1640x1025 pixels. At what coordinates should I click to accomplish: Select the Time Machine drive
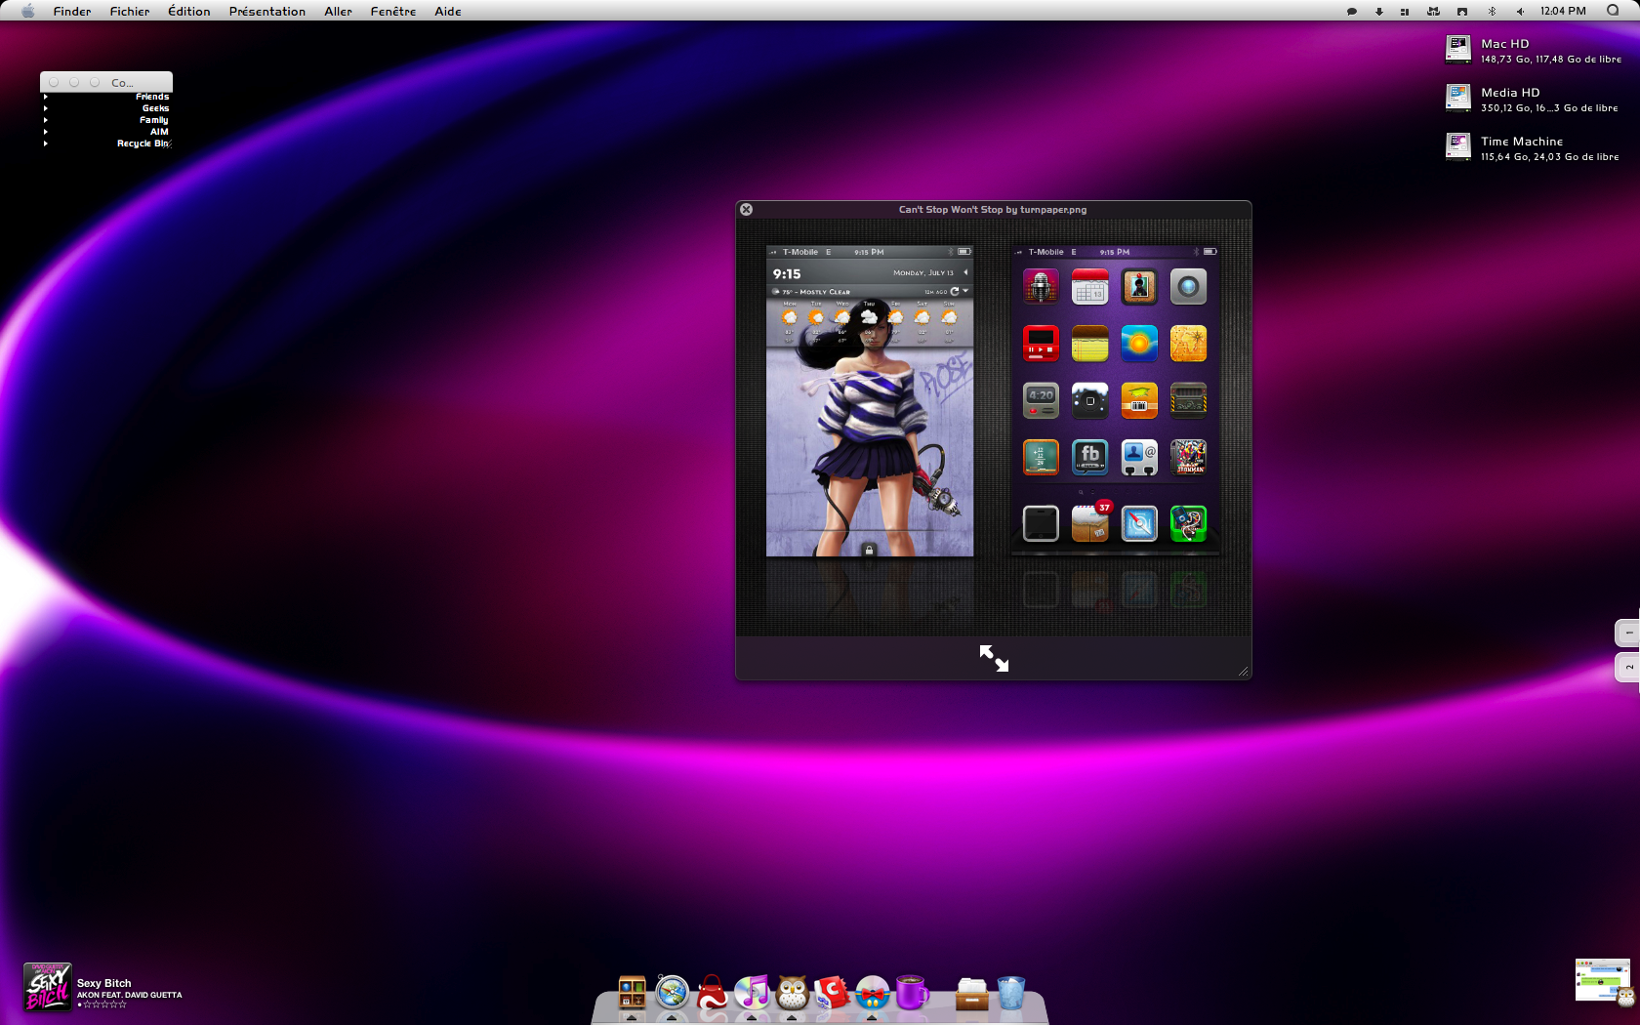tap(1458, 146)
